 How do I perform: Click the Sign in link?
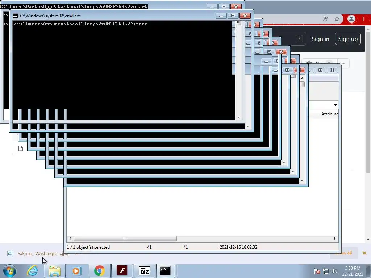coord(320,39)
